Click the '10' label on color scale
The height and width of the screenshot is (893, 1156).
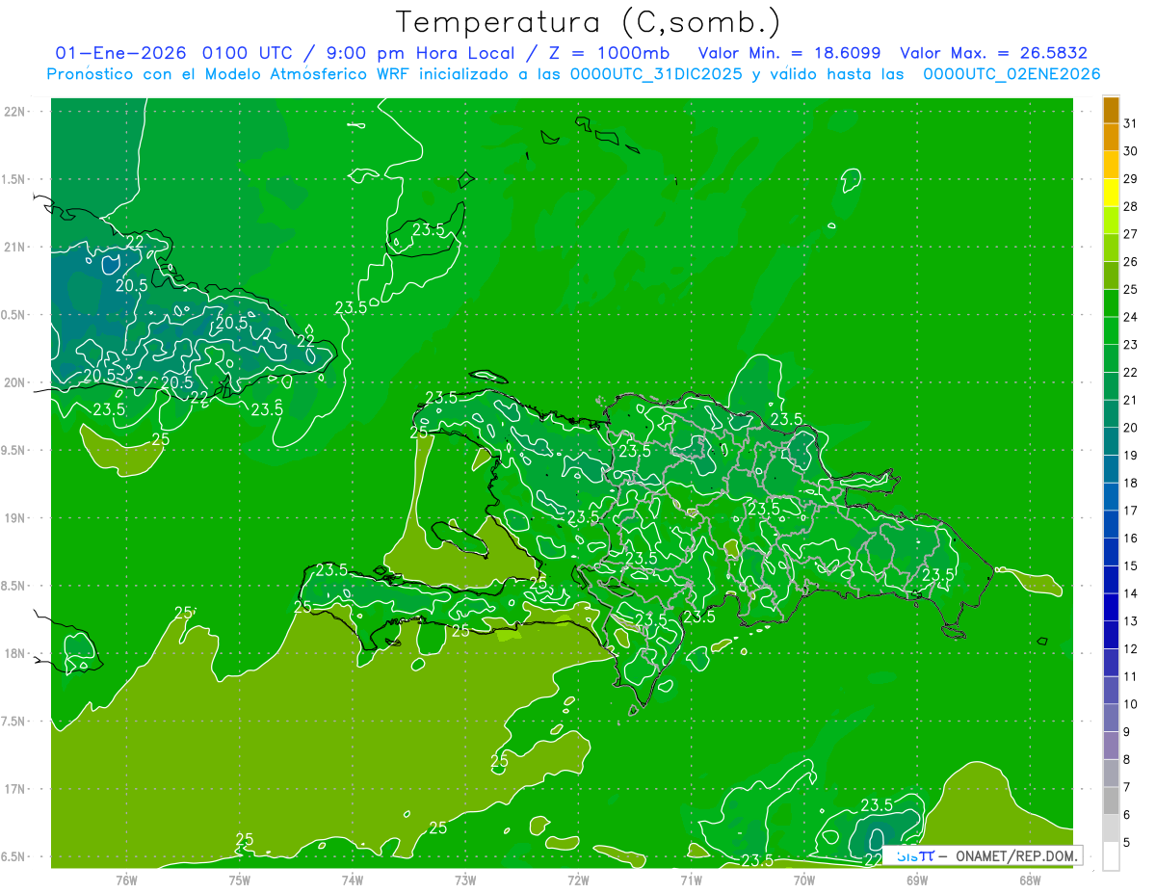click(x=1131, y=704)
